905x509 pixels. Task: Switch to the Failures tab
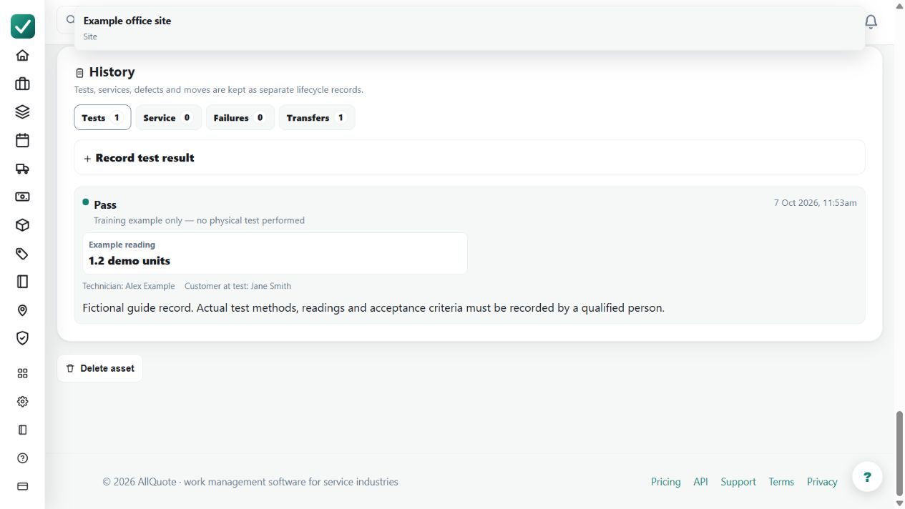(240, 117)
